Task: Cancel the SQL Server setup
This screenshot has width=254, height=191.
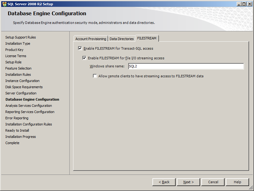Action: tap(213, 182)
